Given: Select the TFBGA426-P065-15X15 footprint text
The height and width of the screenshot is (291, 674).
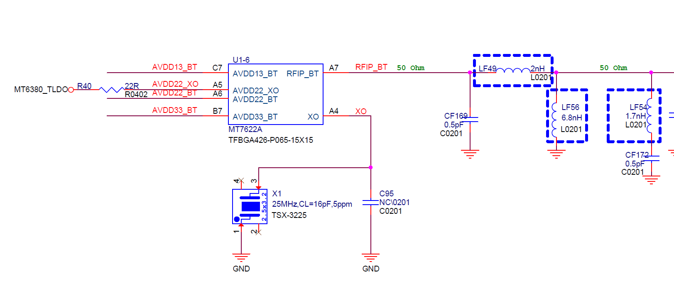Looking at the screenshot, I should [271, 140].
